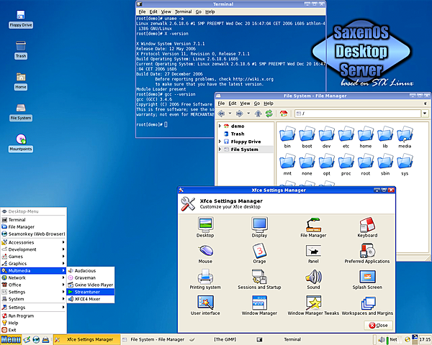Choose Exit in desktop menu
This screenshot has height=345, width=432.
33,330
